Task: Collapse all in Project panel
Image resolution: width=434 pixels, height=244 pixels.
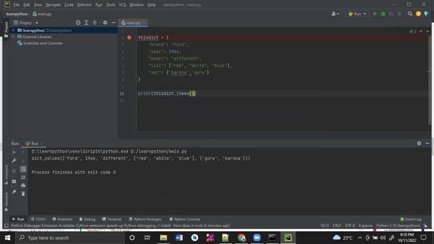Action: pos(95,22)
